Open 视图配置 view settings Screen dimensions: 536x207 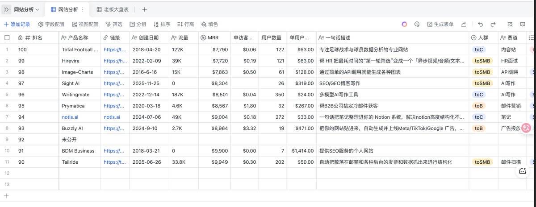pyautogui.click(x=85, y=24)
